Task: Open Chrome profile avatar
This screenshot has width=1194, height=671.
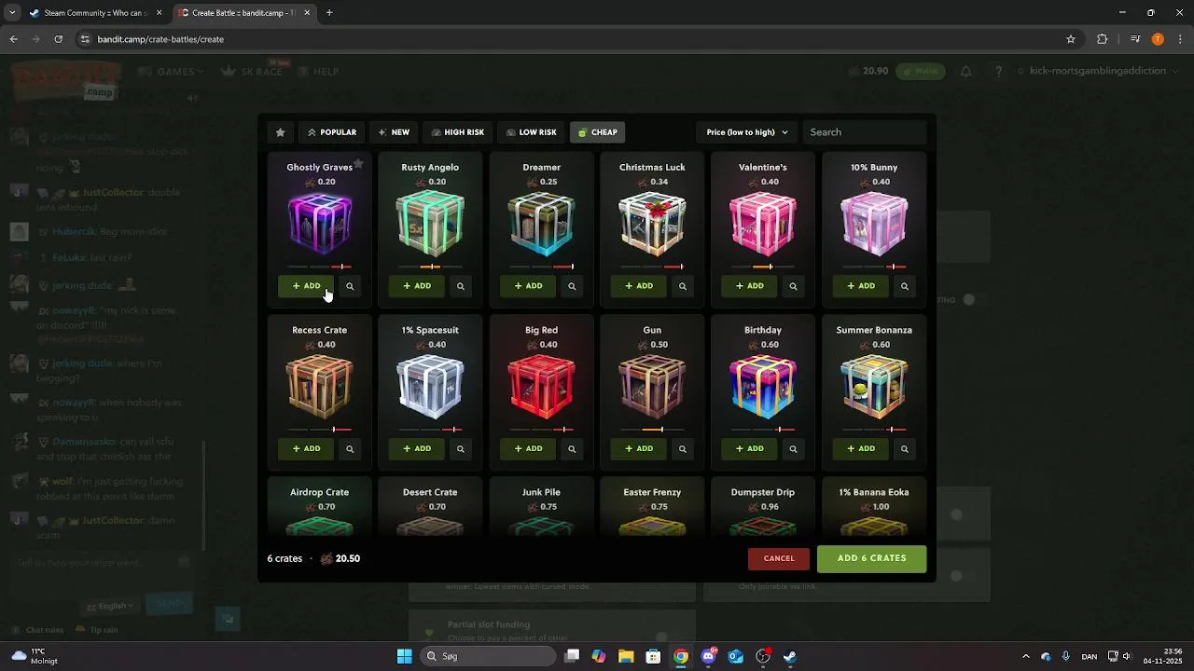Action: pos(1158,39)
